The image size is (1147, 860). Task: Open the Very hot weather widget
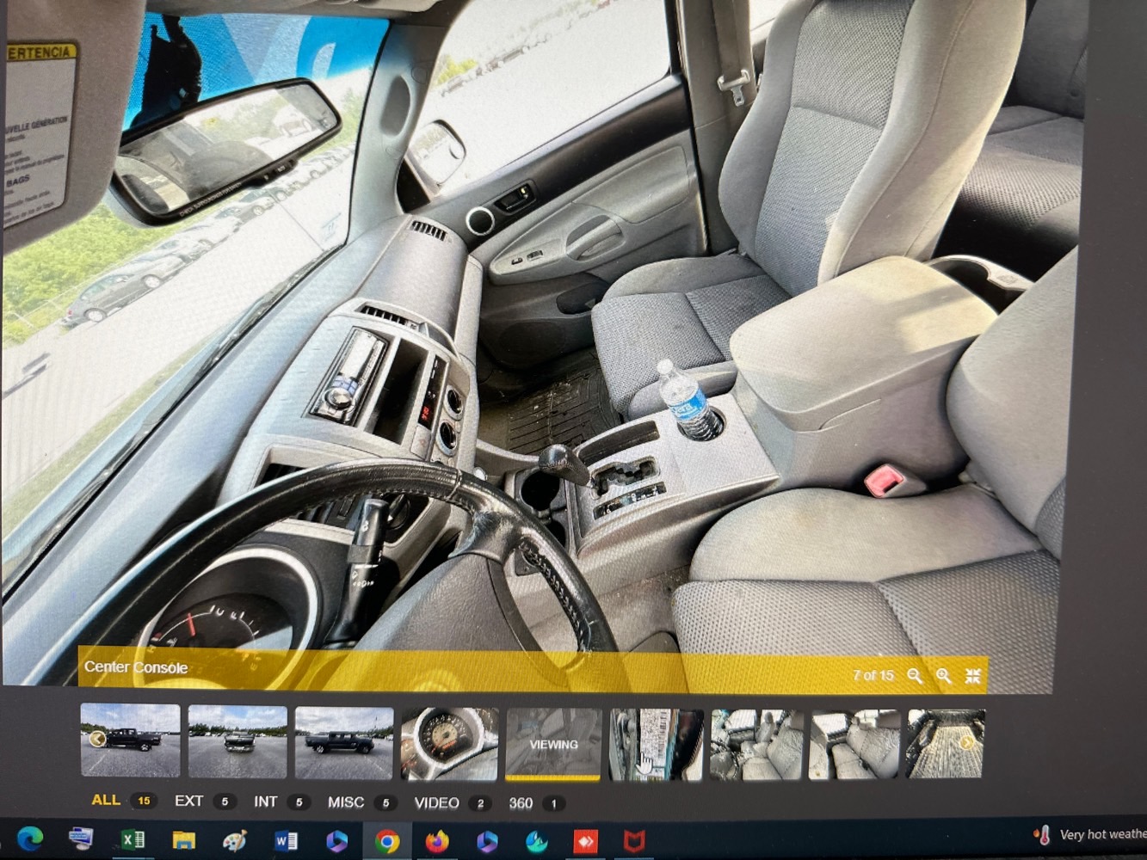[x=1090, y=835]
